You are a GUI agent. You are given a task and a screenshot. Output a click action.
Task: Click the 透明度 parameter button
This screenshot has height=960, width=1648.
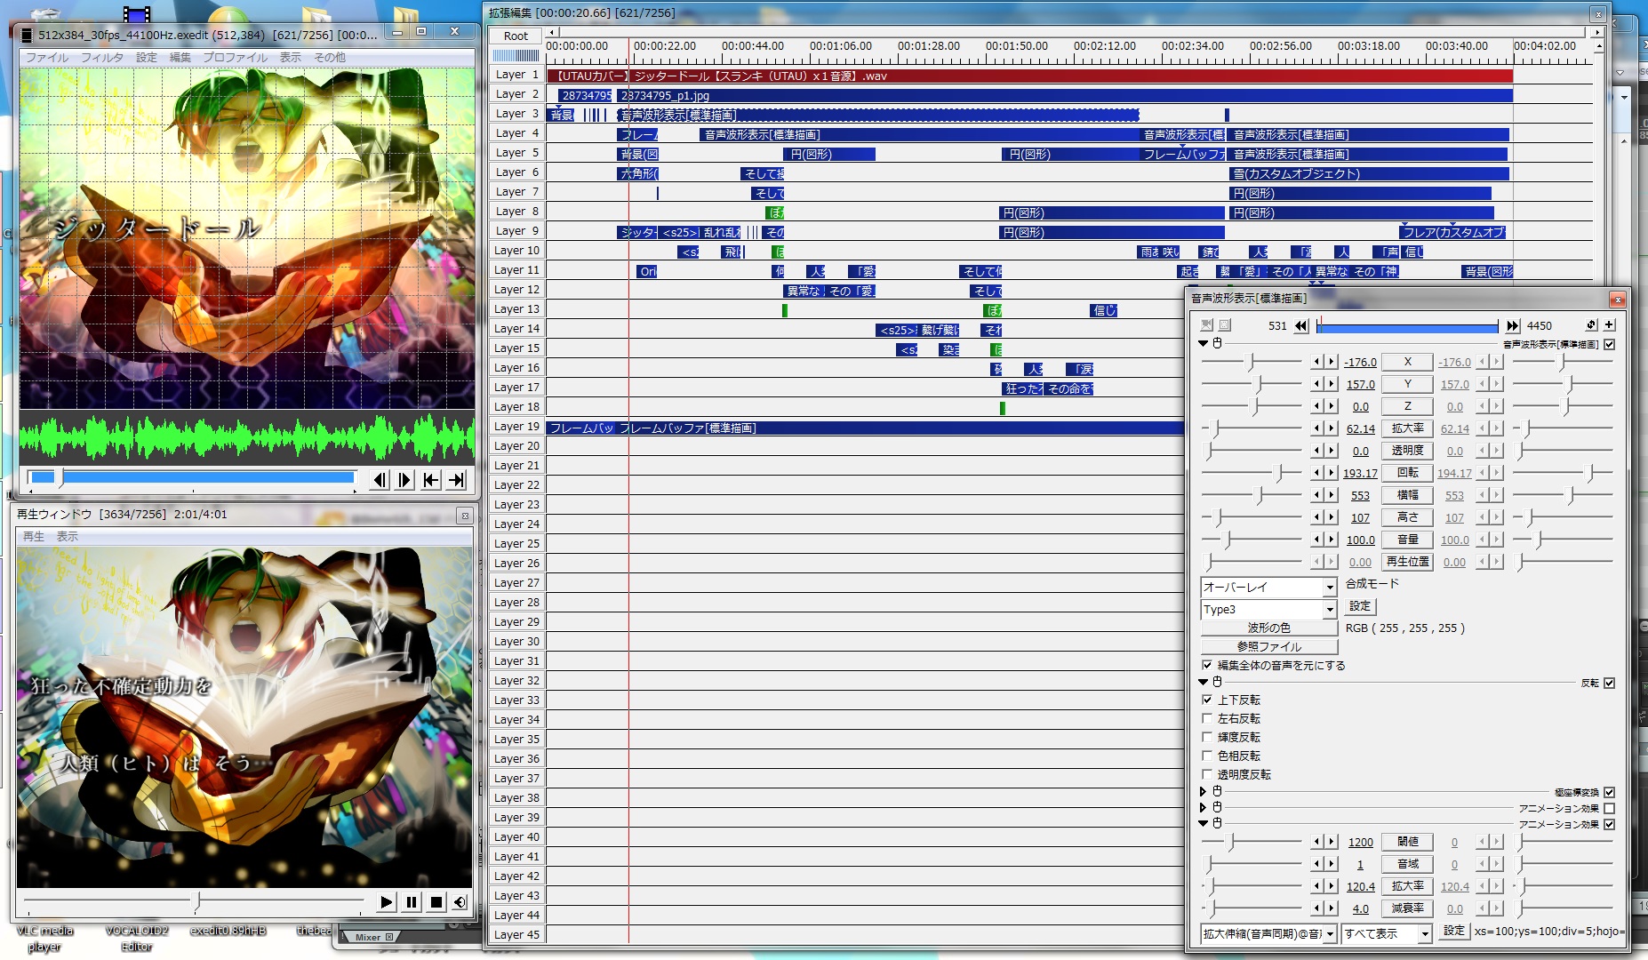1407,451
